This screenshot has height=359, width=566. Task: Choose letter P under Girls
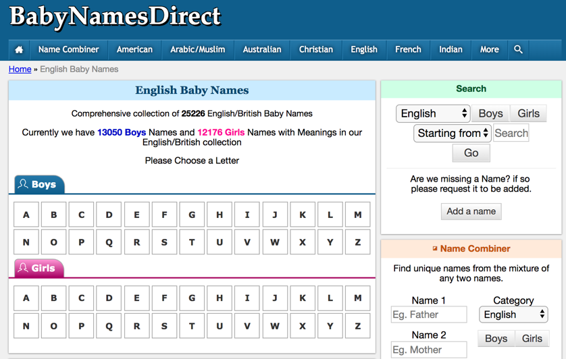point(82,326)
